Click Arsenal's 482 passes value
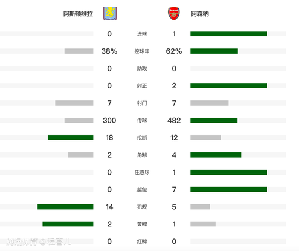The height and width of the screenshot is (251, 299). (174, 120)
